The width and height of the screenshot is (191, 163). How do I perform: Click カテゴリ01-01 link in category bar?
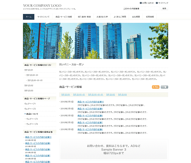[79, 95]
